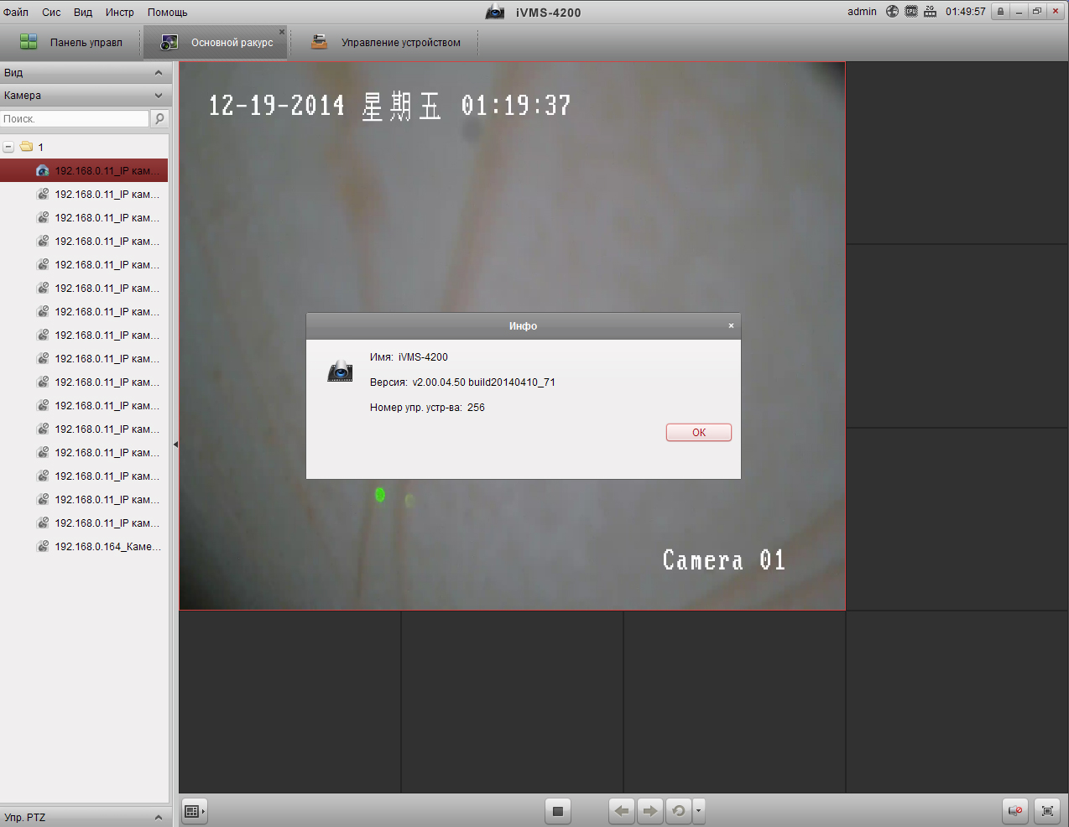Open the Помощь menu
1069x827 pixels.
click(168, 13)
